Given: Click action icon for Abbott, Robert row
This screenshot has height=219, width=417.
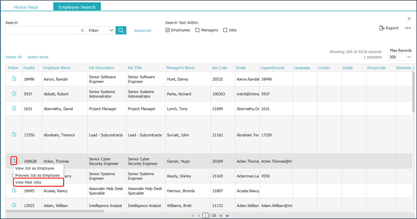Looking at the screenshot, I should 14,94.
